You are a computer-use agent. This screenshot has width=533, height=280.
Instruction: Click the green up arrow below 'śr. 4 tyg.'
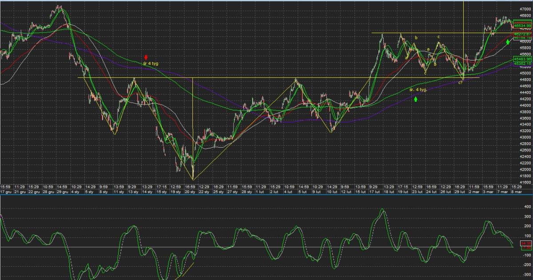[x=416, y=99]
